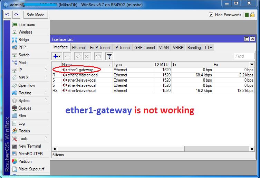The image size is (260, 178).
Task: Click the green status indicator icon
Action: (x=247, y=15)
